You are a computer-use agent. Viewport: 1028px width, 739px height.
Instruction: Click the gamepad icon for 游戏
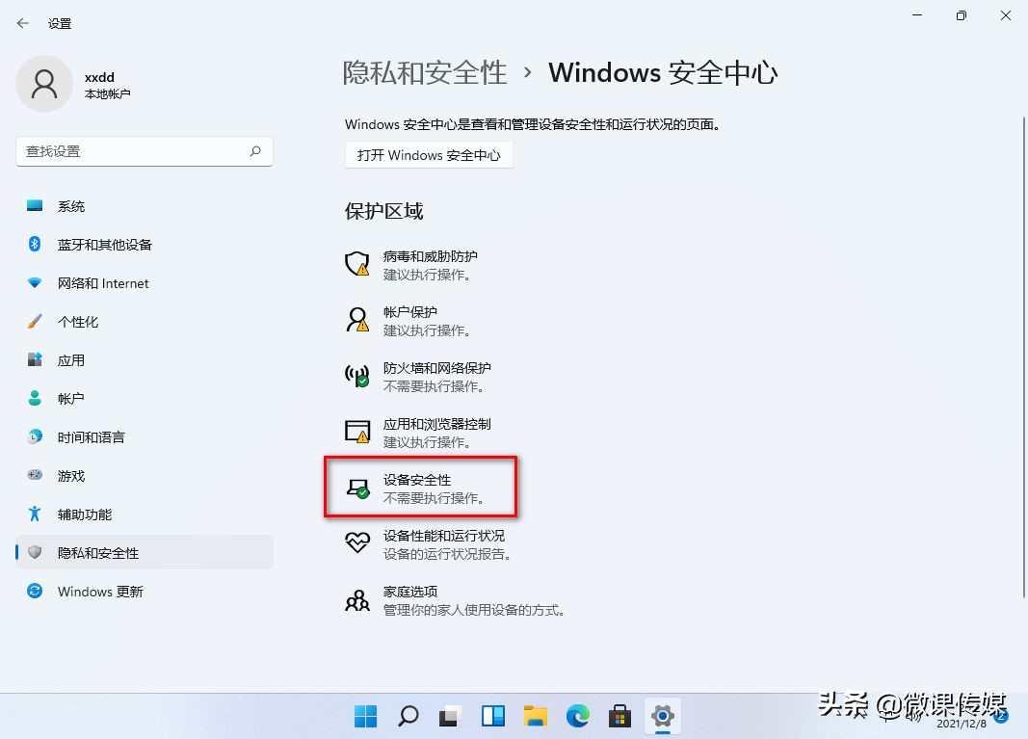point(35,475)
